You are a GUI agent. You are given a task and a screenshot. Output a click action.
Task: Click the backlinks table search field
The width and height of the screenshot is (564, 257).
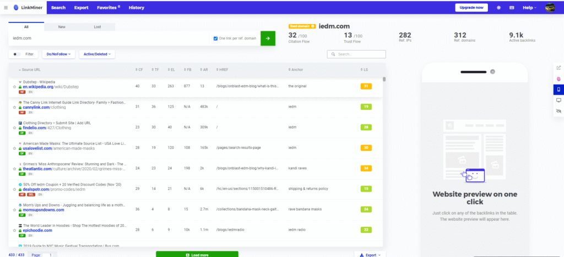click(x=359, y=54)
